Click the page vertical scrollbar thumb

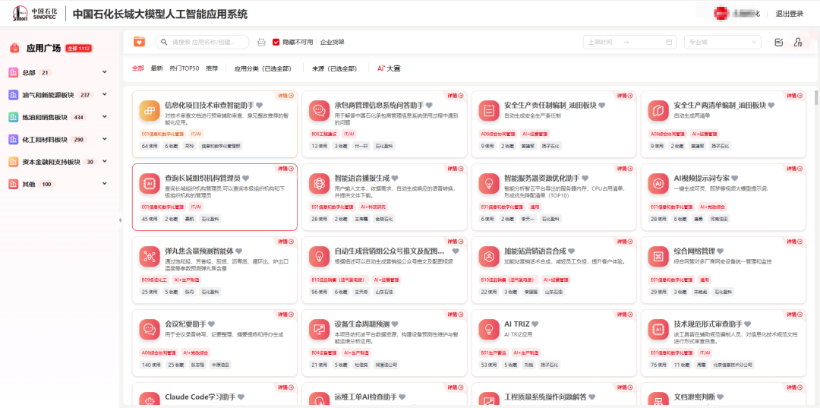(x=815, y=97)
